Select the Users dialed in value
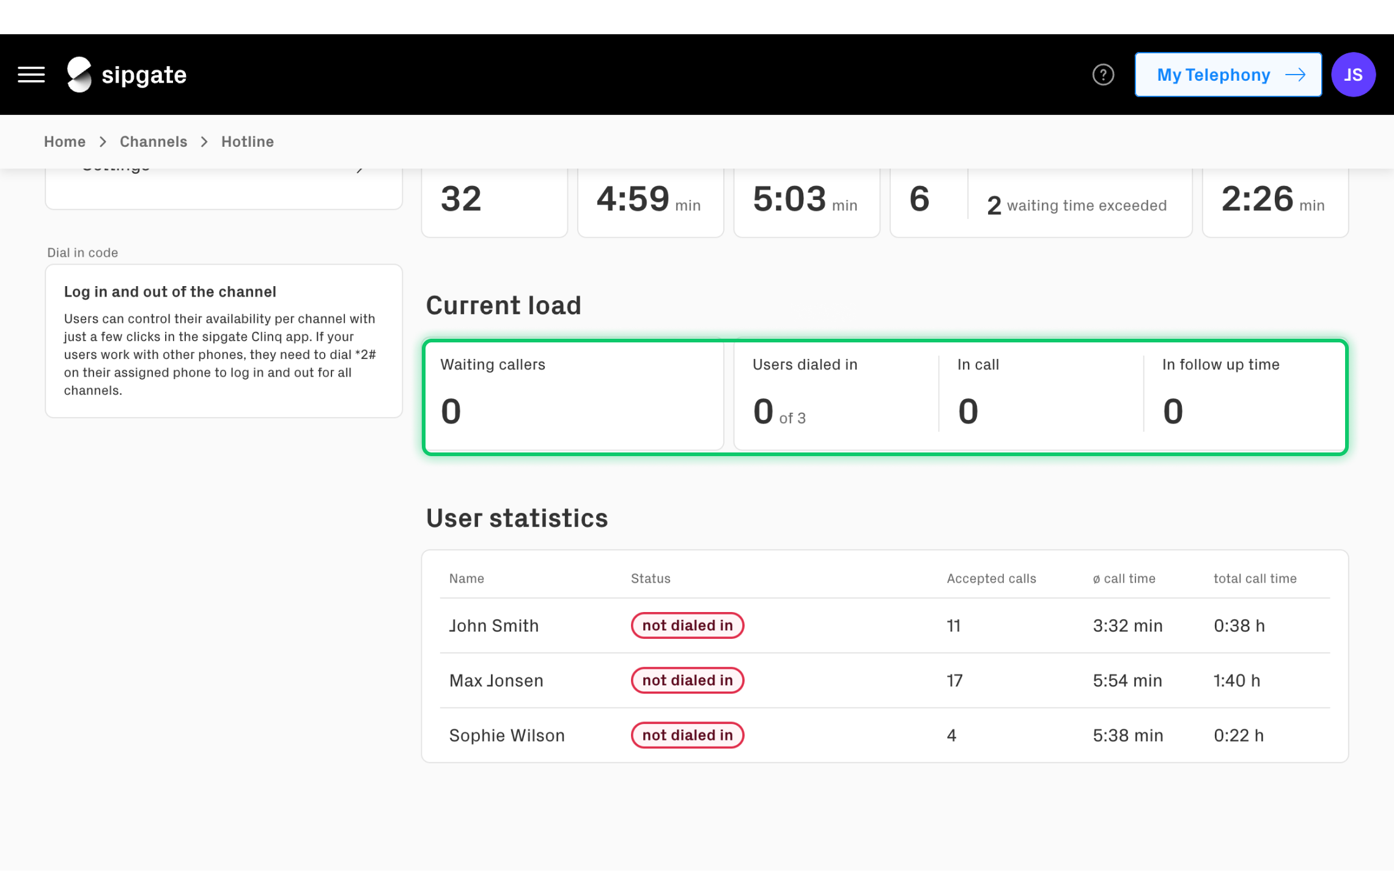 tap(780, 411)
